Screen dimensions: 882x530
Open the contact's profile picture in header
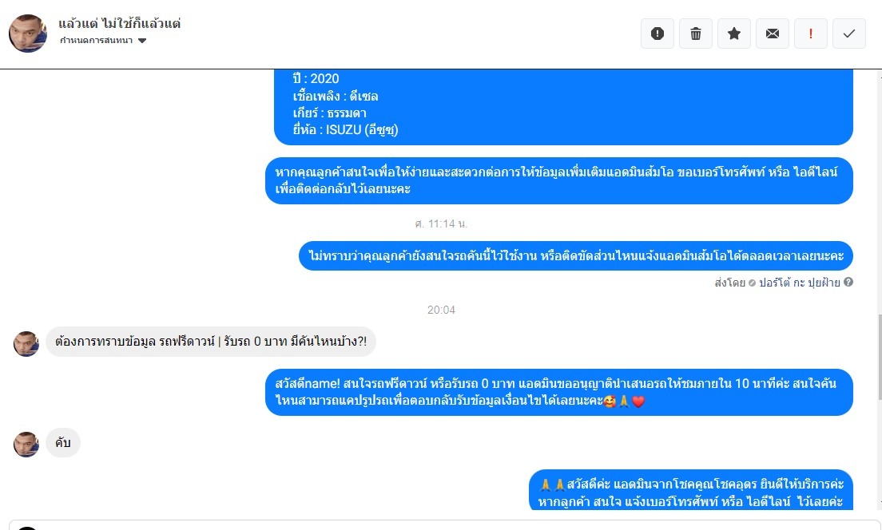click(27, 34)
